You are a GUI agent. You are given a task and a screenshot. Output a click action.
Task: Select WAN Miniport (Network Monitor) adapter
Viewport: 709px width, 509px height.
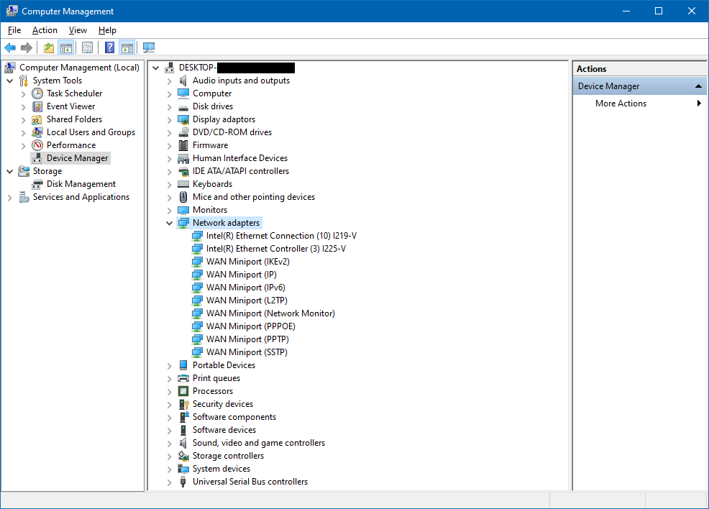(270, 313)
